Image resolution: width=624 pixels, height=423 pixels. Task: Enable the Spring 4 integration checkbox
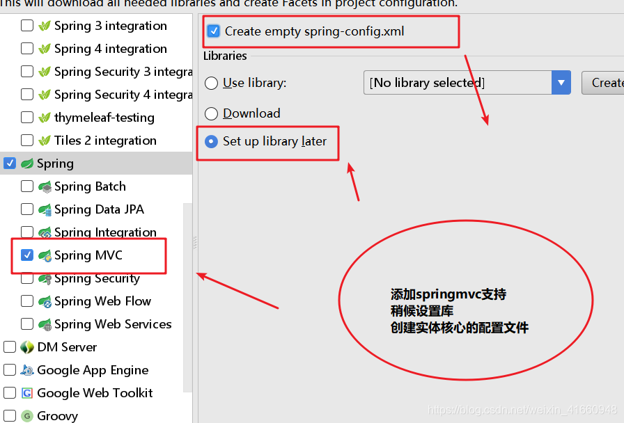click(27, 49)
